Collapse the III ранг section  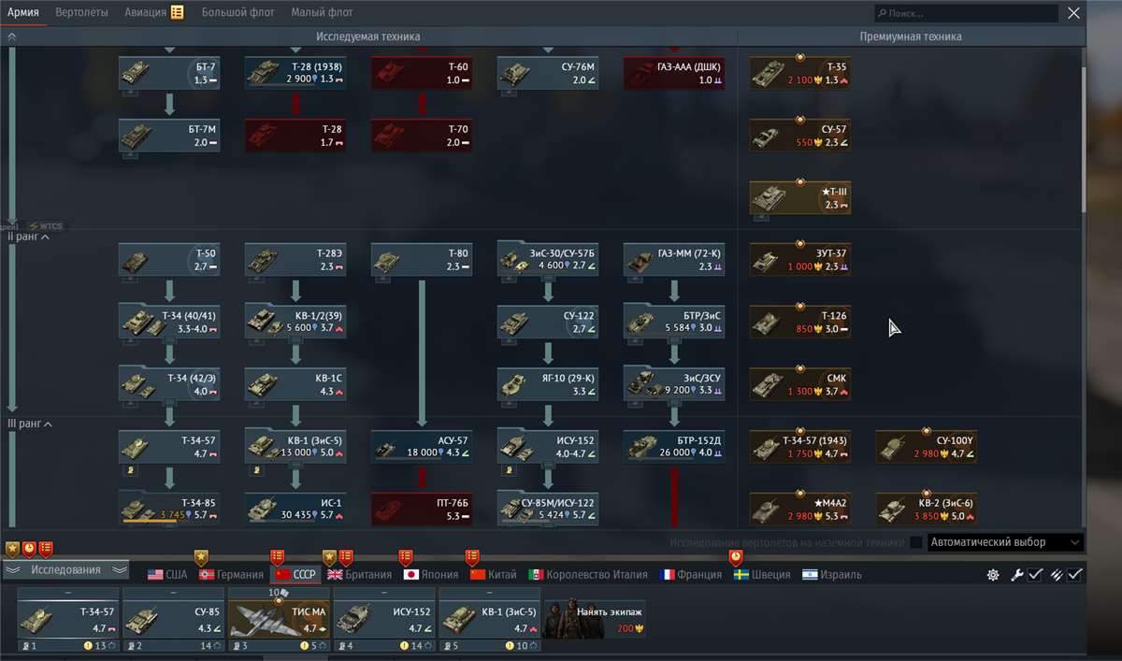click(31, 424)
